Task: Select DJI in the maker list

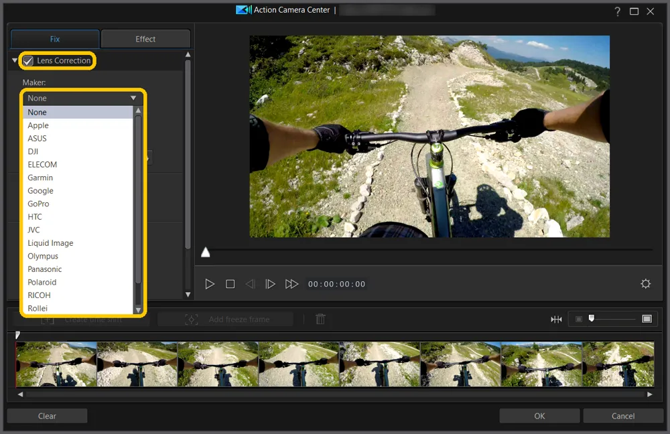Action: (x=78, y=151)
